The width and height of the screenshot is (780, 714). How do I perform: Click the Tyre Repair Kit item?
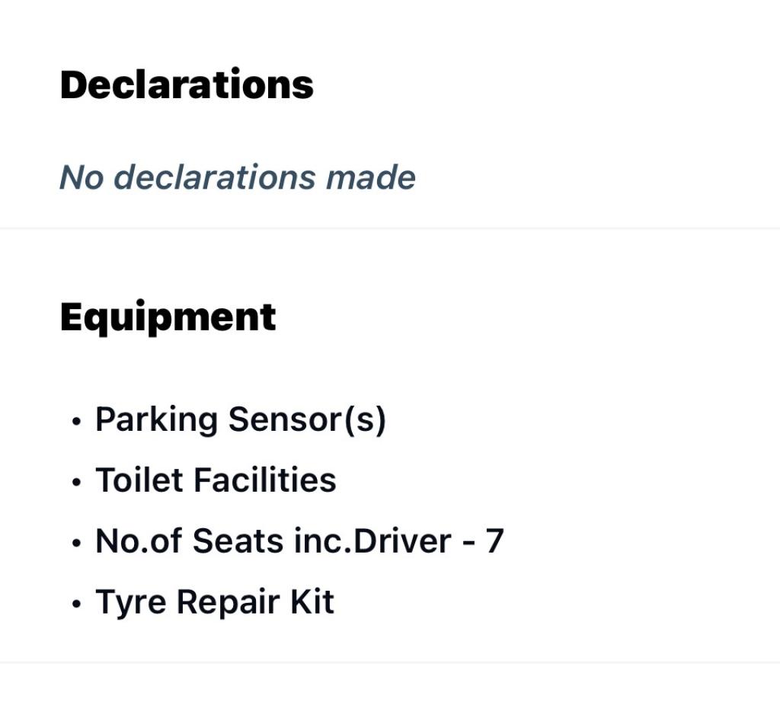pos(214,602)
